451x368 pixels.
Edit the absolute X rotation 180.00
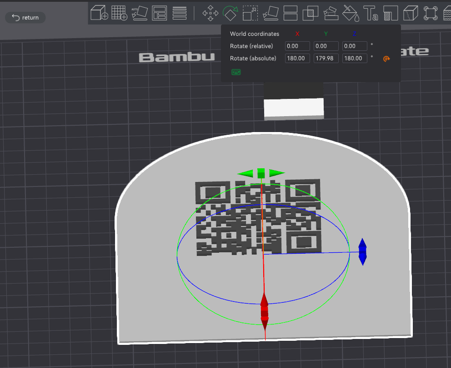click(x=297, y=58)
